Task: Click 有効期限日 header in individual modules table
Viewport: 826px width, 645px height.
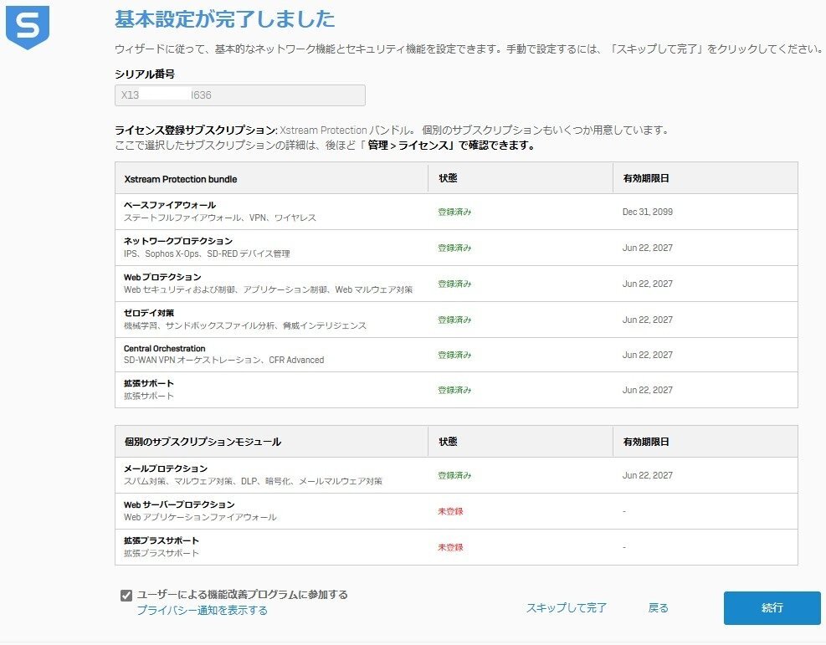Action: point(646,441)
